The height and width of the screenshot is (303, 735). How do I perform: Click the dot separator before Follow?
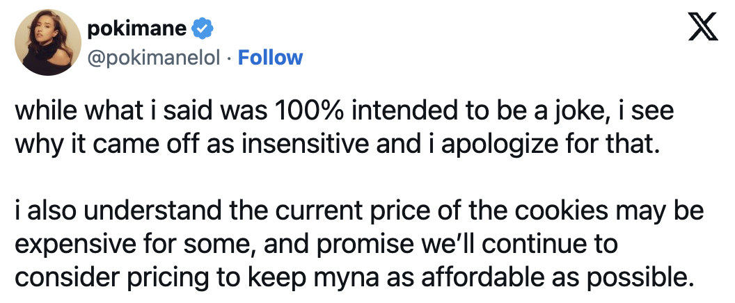pos(229,58)
